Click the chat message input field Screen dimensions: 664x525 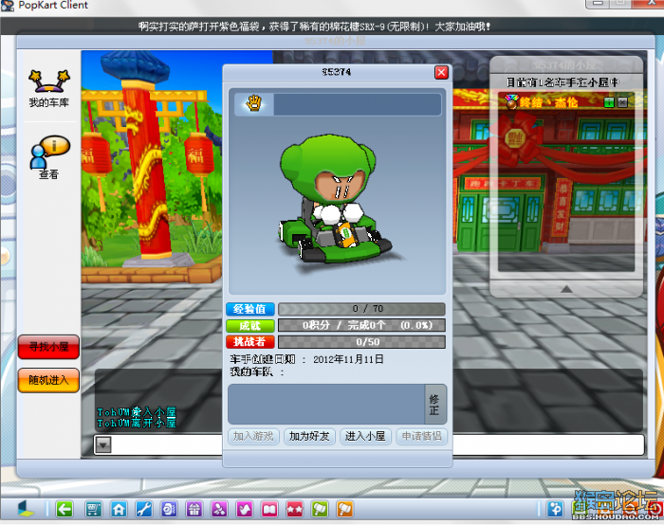(x=377, y=444)
